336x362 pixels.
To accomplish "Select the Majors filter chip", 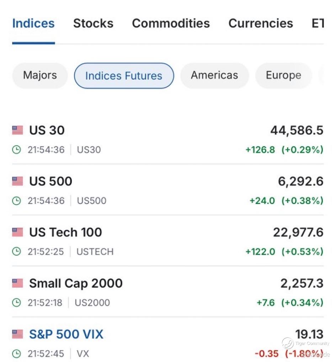I will (x=40, y=75).
